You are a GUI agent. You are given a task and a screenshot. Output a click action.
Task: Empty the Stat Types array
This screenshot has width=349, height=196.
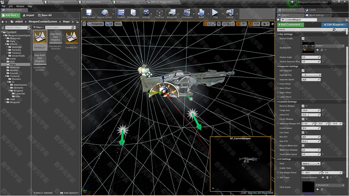pos(327,177)
